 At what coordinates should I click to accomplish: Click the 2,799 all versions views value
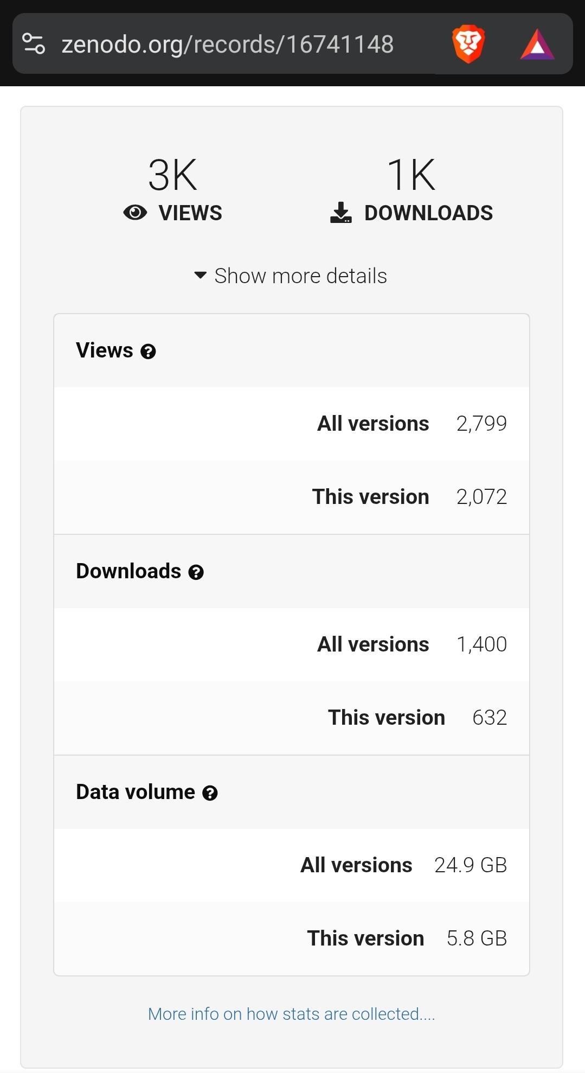[x=481, y=424]
